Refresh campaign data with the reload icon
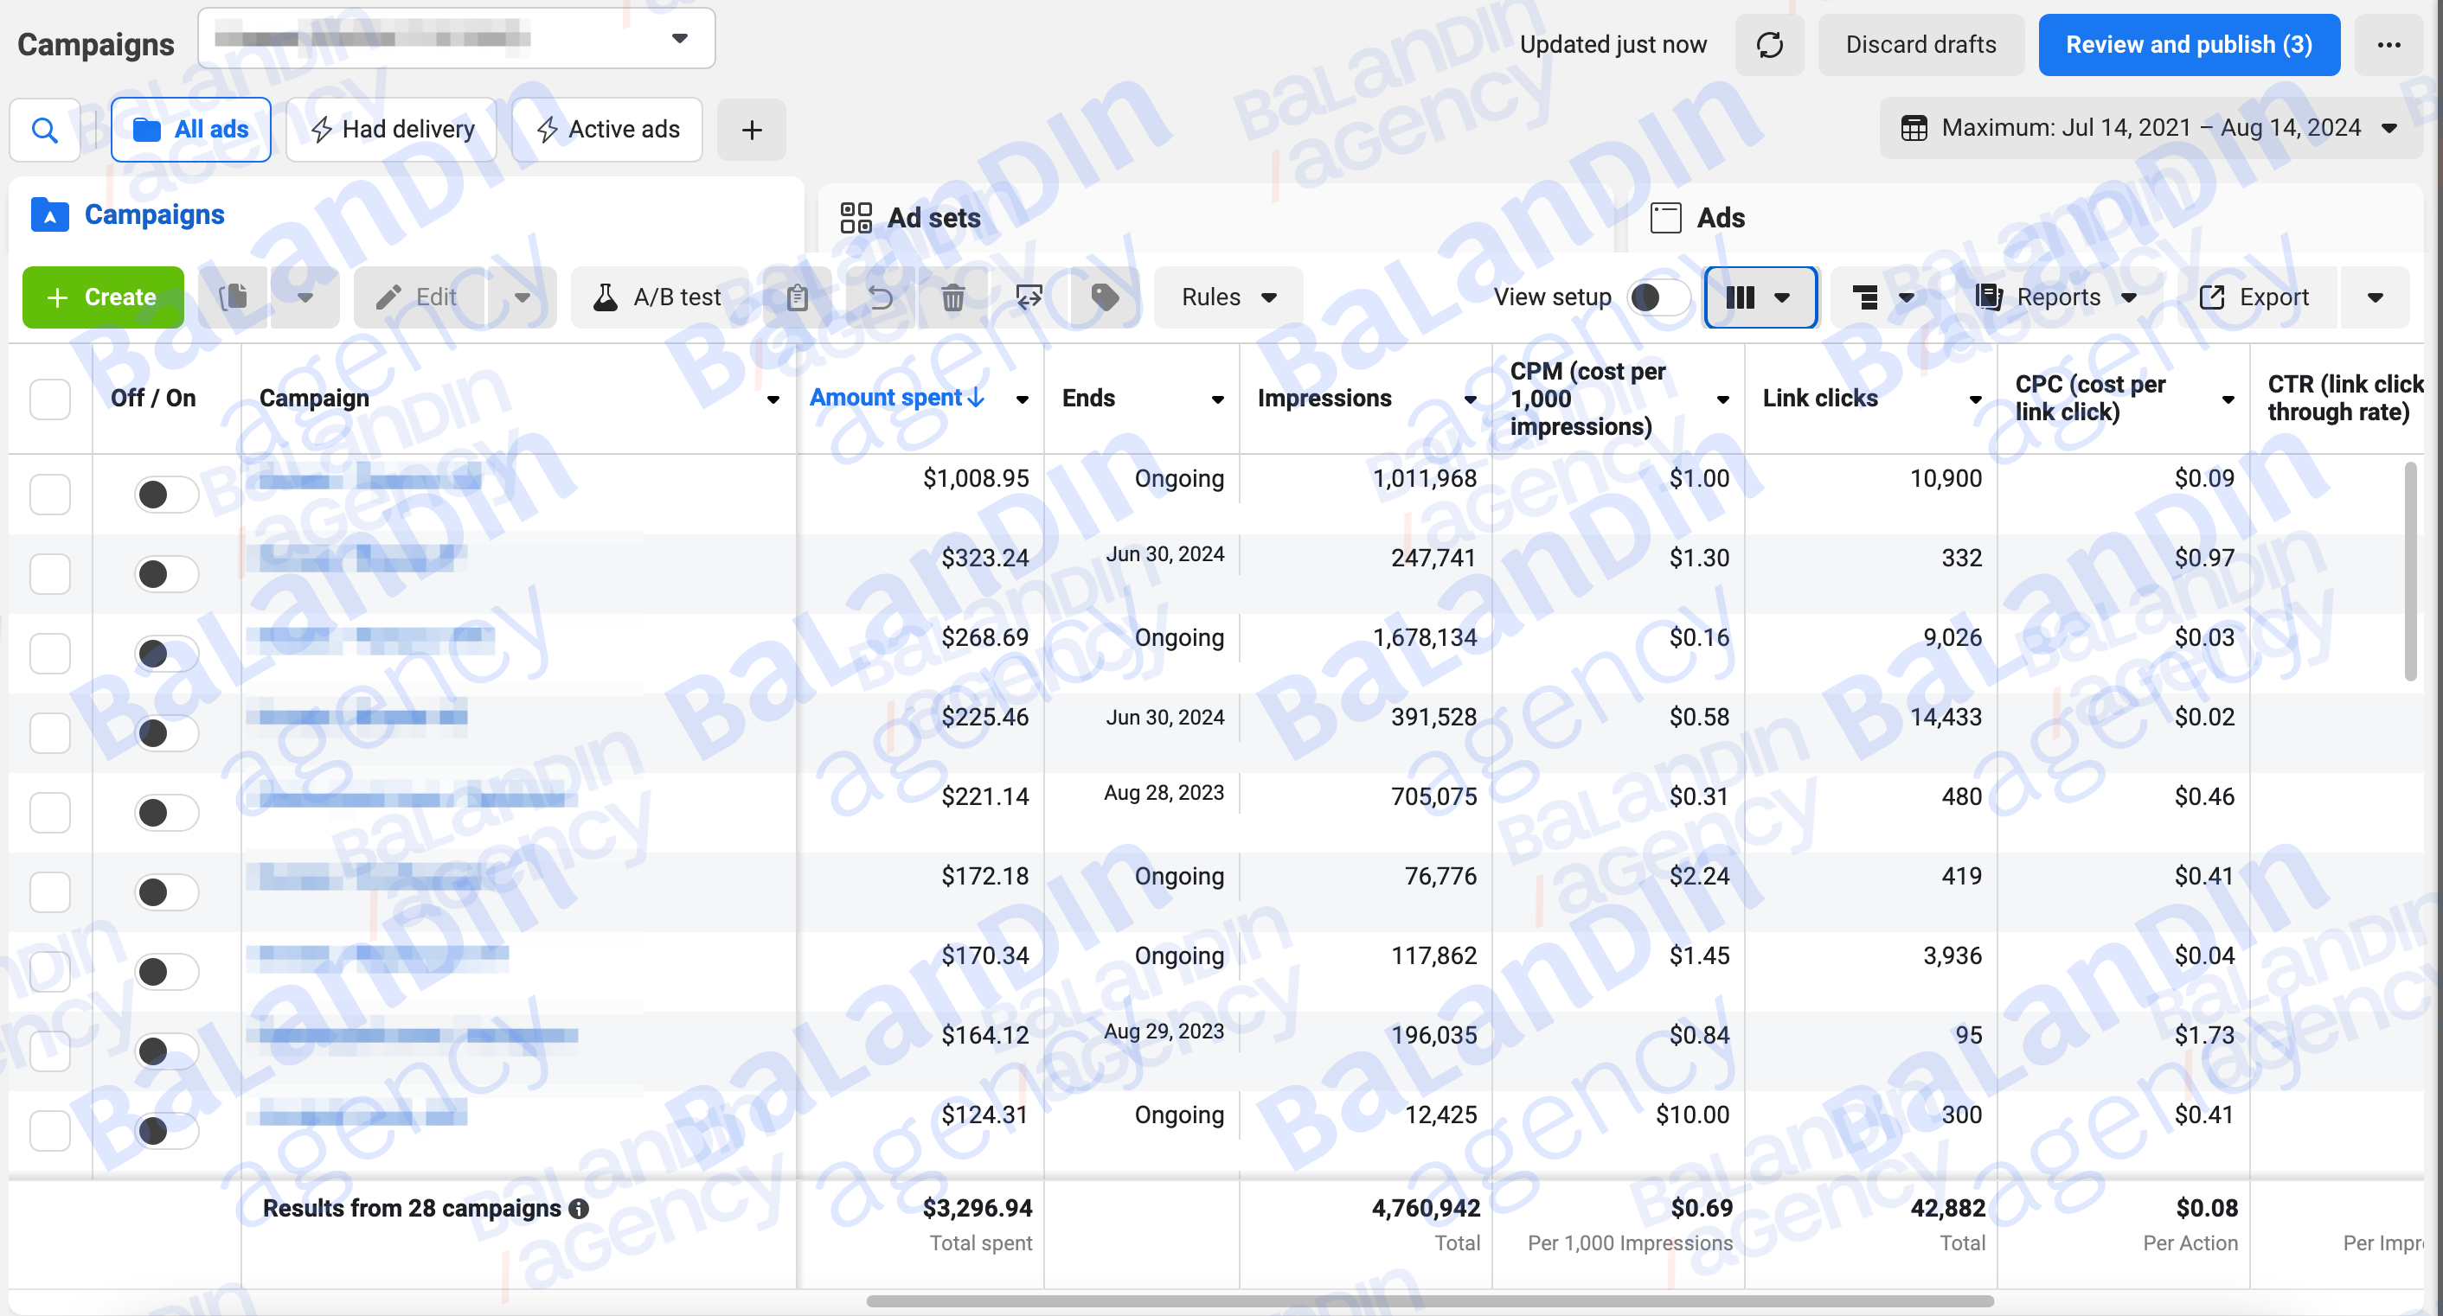Screen dimensions: 2443x1316 click(x=1770, y=45)
